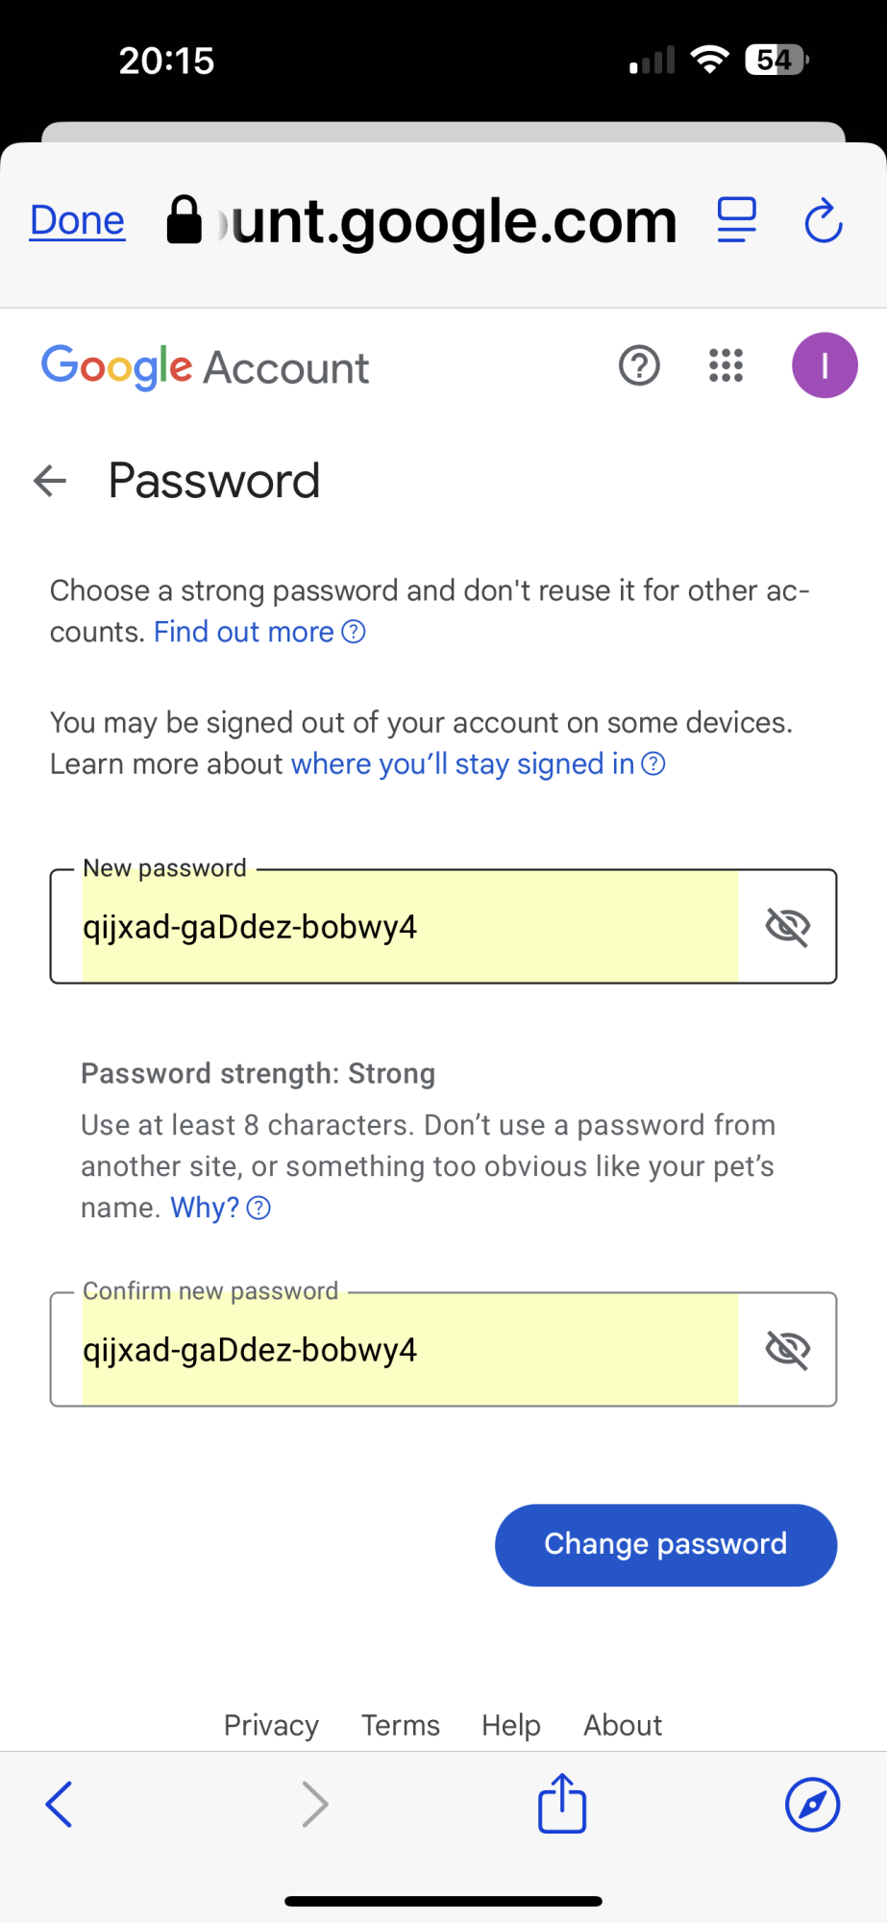Tap Done to close the browser sheet
This screenshot has height=1923, width=887.
click(x=77, y=221)
